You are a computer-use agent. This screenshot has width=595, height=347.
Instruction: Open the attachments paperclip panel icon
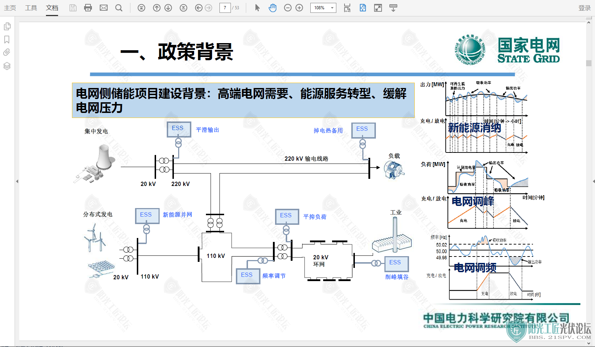[7, 53]
